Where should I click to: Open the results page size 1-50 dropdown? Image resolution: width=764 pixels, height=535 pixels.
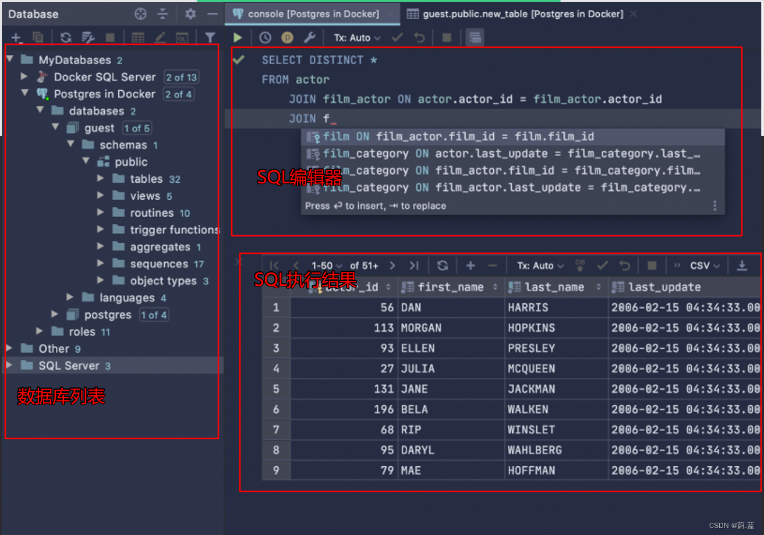327,265
